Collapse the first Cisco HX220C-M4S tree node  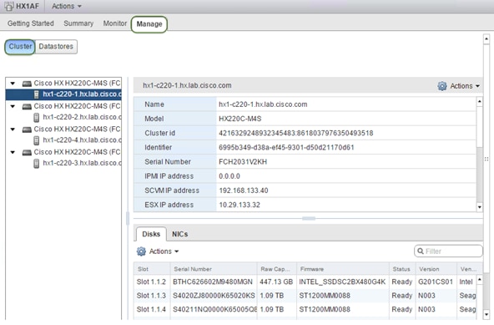[13, 84]
